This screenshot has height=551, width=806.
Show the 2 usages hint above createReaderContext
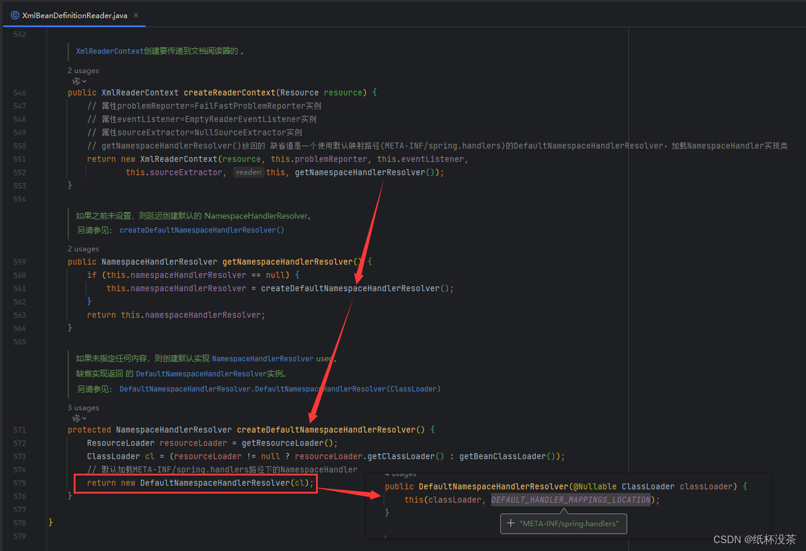coord(83,71)
